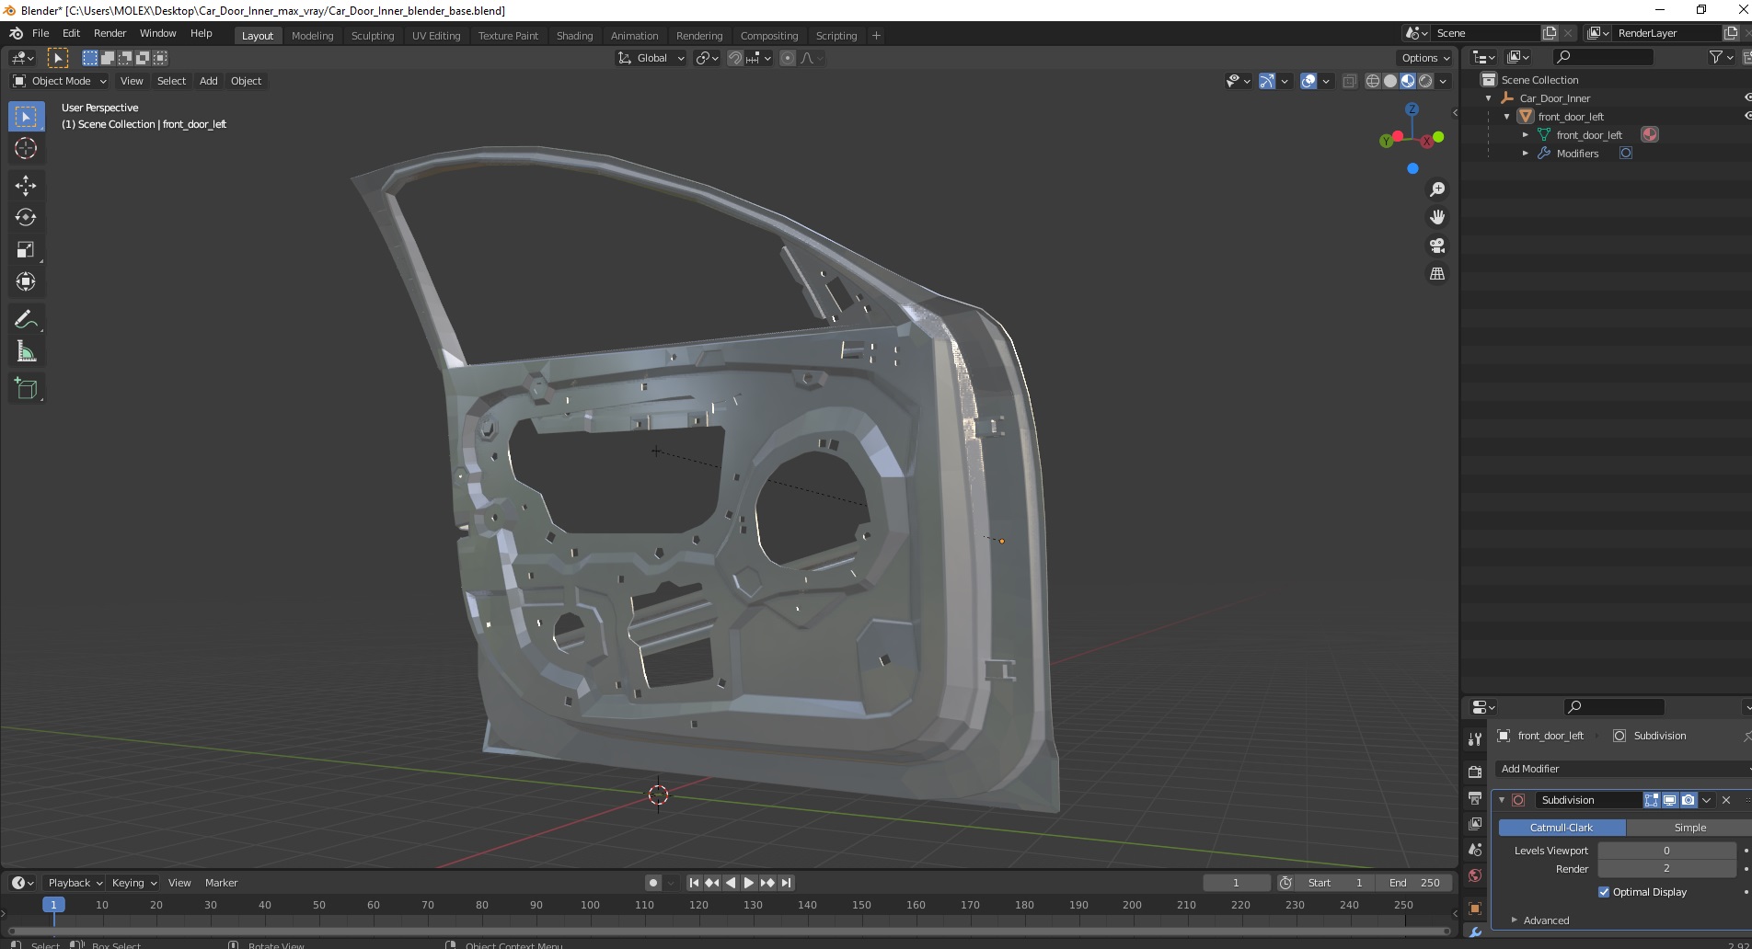Click the Z axis on navigation gizmo
The height and width of the screenshot is (949, 1752).
pos(1412,109)
